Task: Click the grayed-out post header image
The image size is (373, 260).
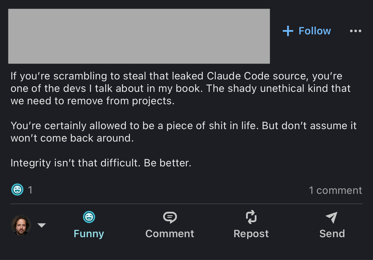Action: coord(139,36)
